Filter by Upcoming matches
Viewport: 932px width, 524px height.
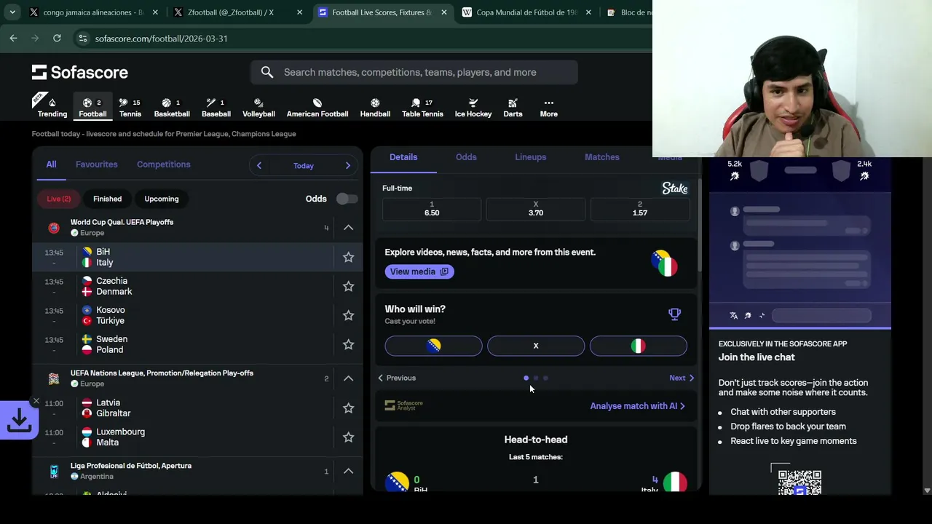162,199
